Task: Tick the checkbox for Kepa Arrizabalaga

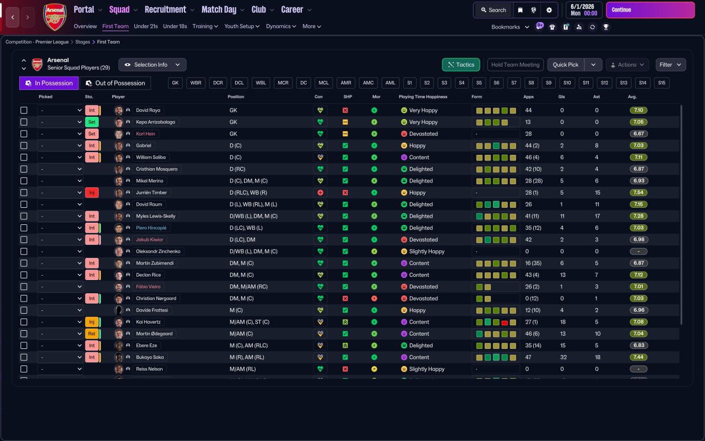Action: [x=24, y=122]
